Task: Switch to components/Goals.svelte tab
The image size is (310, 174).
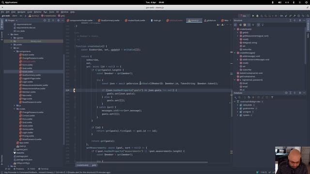Action: [x=80, y=20]
